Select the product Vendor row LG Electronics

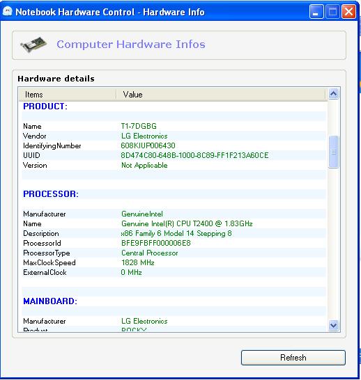click(x=174, y=136)
